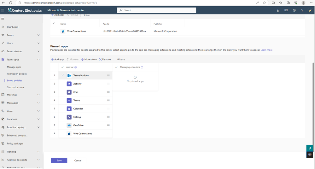315x169 pixels.
Task: Click the Viva Connections App ID value
Action: 124,31
